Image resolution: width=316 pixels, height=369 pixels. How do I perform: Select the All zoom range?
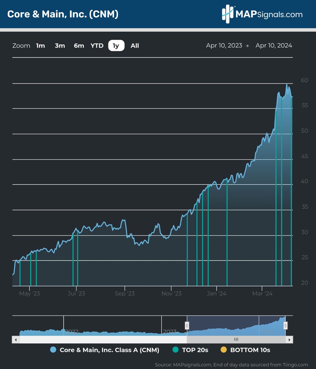[135, 46]
